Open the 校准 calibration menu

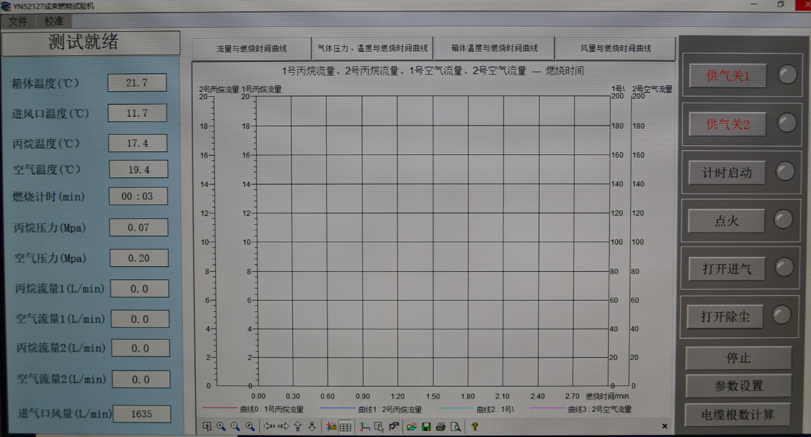(x=53, y=21)
